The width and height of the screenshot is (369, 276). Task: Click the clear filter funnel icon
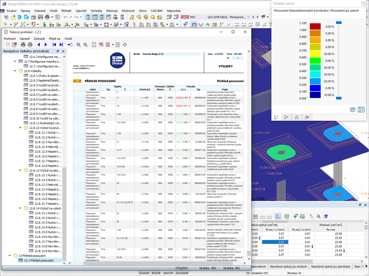[x=263, y=17]
